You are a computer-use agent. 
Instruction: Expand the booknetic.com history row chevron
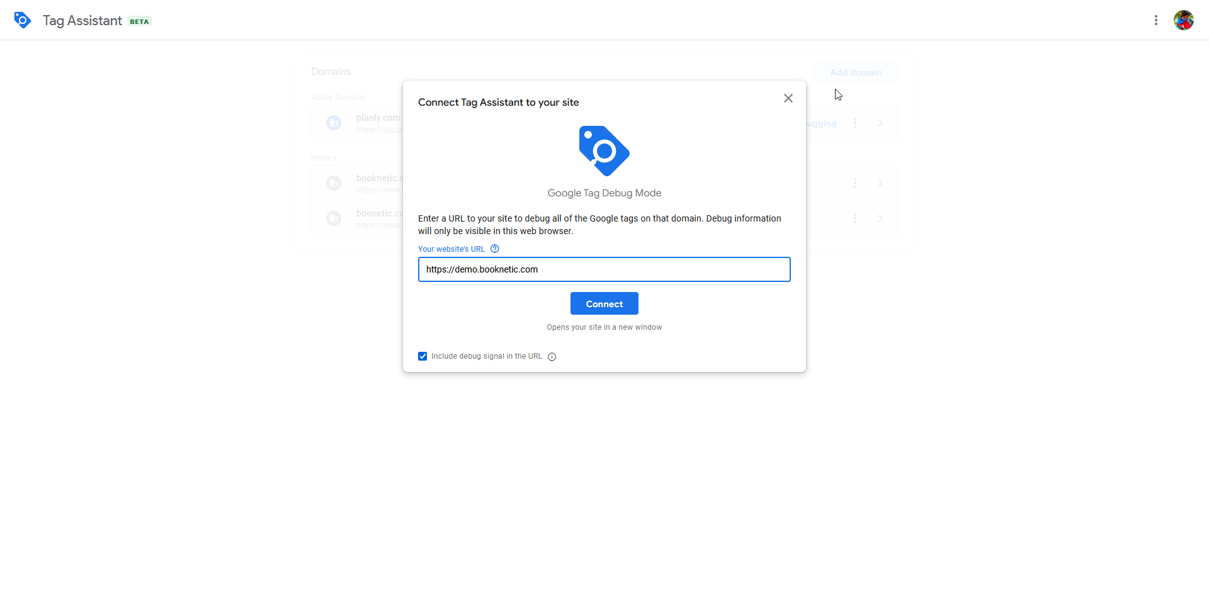pyautogui.click(x=880, y=183)
